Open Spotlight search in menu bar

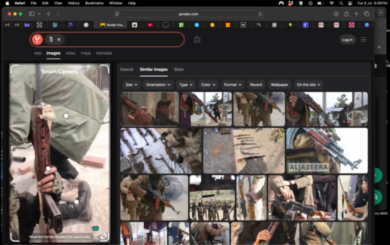(341, 3)
